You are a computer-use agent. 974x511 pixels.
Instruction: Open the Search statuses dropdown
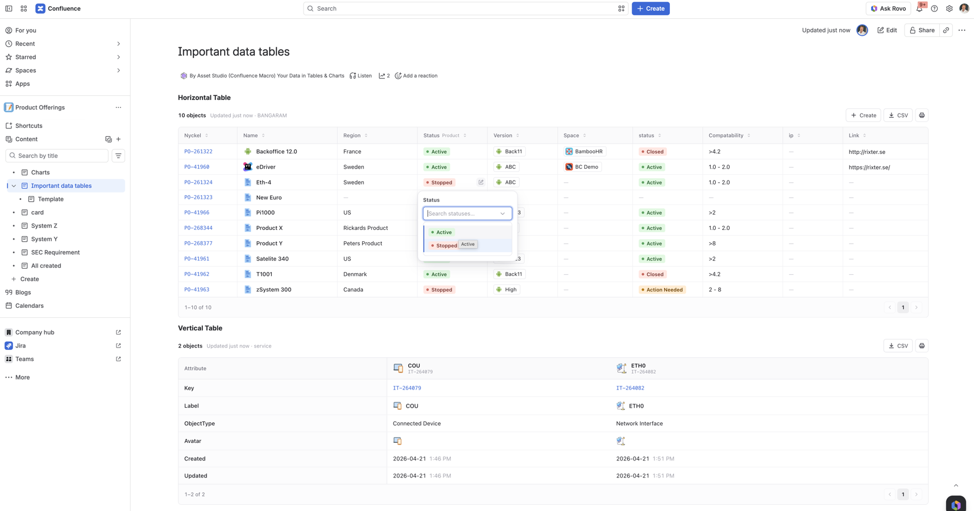(467, 213)
